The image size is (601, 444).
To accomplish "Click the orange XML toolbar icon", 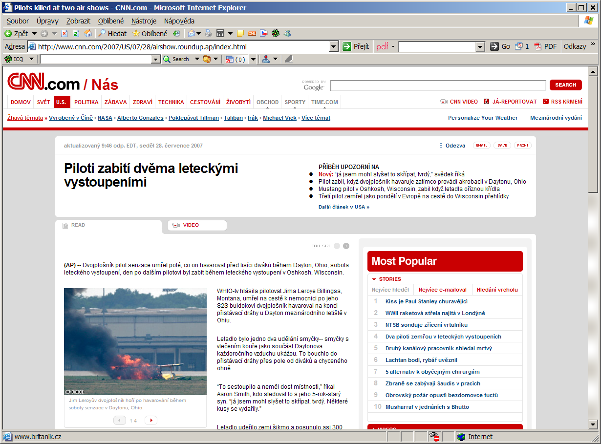I will point(252,34).
